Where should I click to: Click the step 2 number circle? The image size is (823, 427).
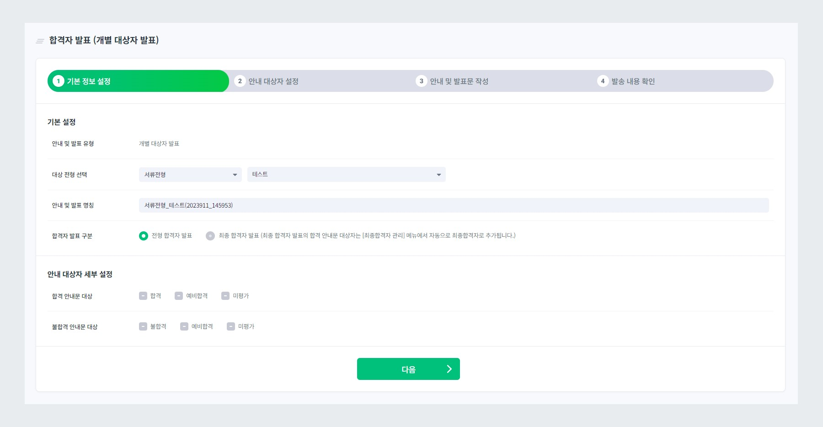click(x=240, y=81)
